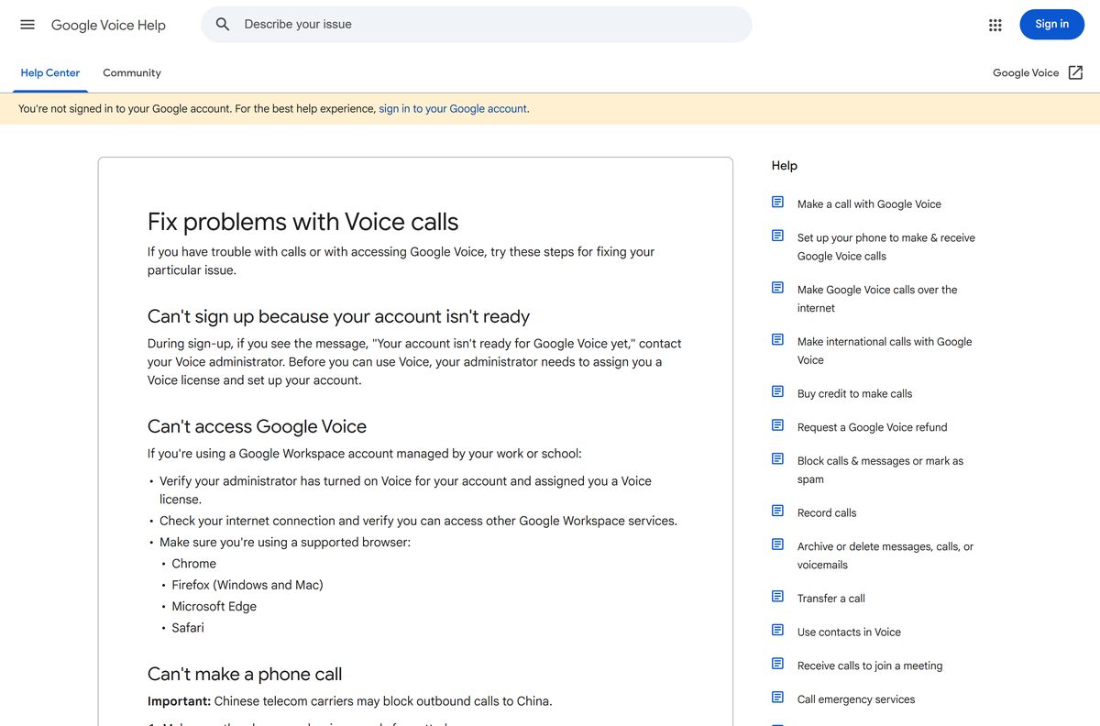The image size is (1100, 726).
Task: Switch to the Community tab
Action: point(132,72)
